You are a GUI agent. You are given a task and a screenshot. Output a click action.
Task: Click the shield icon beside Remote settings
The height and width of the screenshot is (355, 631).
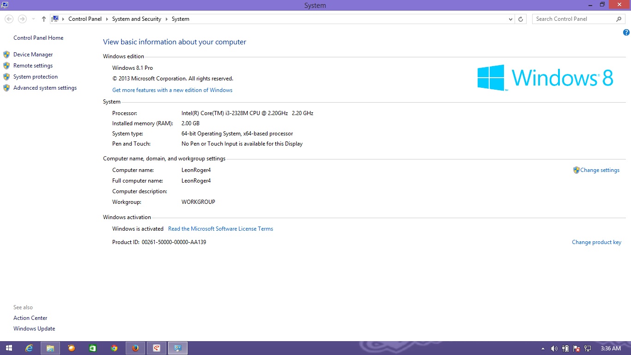[x=6, y=66]
